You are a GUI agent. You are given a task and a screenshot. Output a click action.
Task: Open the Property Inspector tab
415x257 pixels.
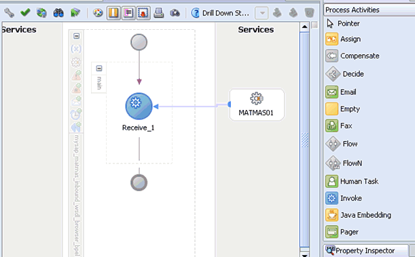(365, 250)
